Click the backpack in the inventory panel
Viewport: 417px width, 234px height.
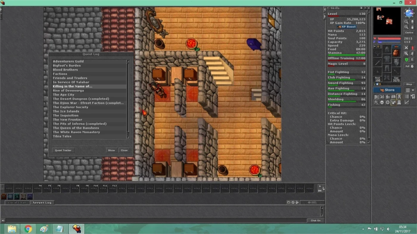396,53
